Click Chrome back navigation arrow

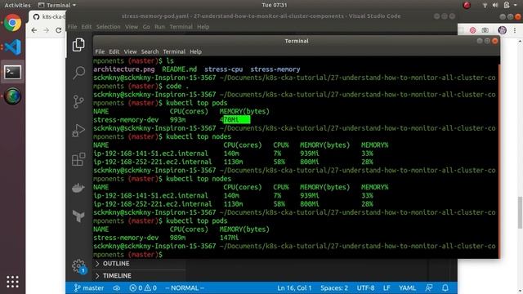[34, 30]
